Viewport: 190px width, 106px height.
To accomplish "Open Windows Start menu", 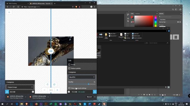I will [x=2, y=104].
